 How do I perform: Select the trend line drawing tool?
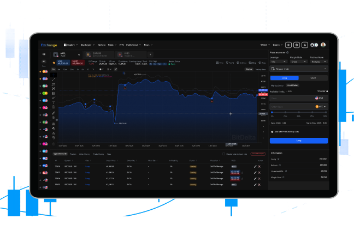click(54, 80)
